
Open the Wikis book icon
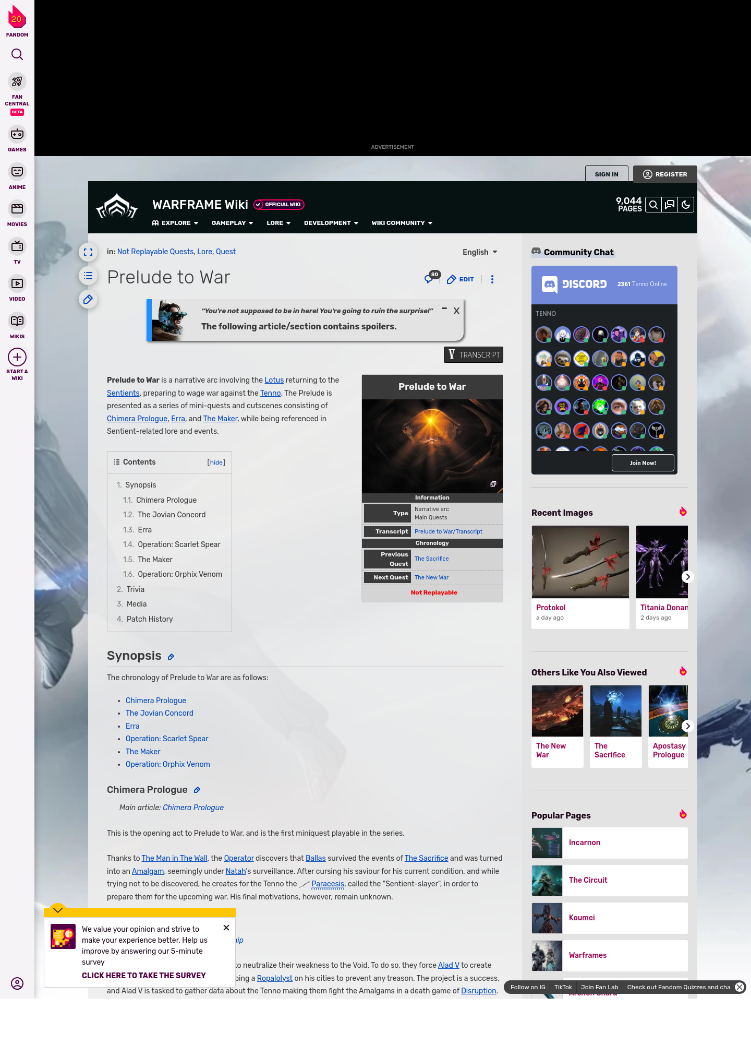(x=17, y=321)
